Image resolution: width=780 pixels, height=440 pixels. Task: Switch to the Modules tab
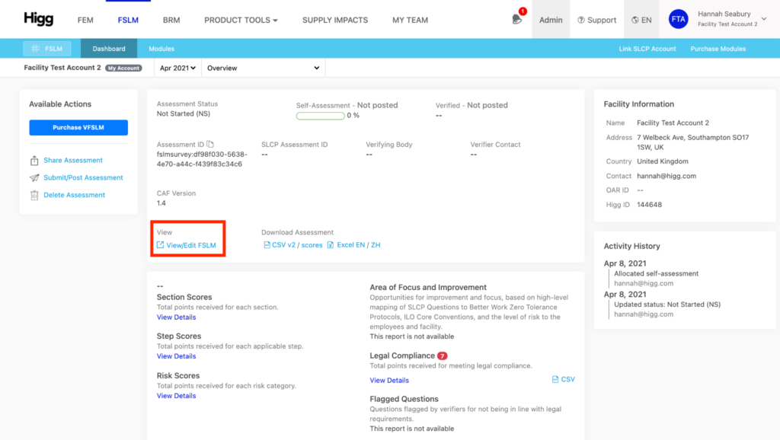tap(161, 49)
